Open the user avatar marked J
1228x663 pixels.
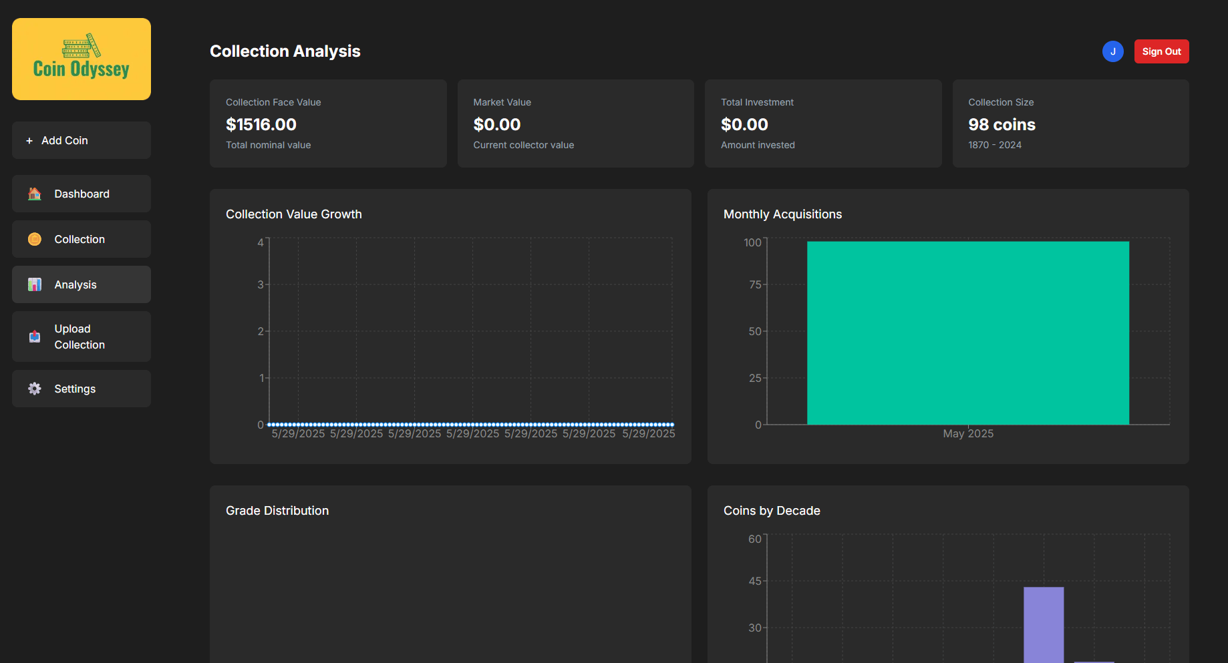(x=1113, y=51)
